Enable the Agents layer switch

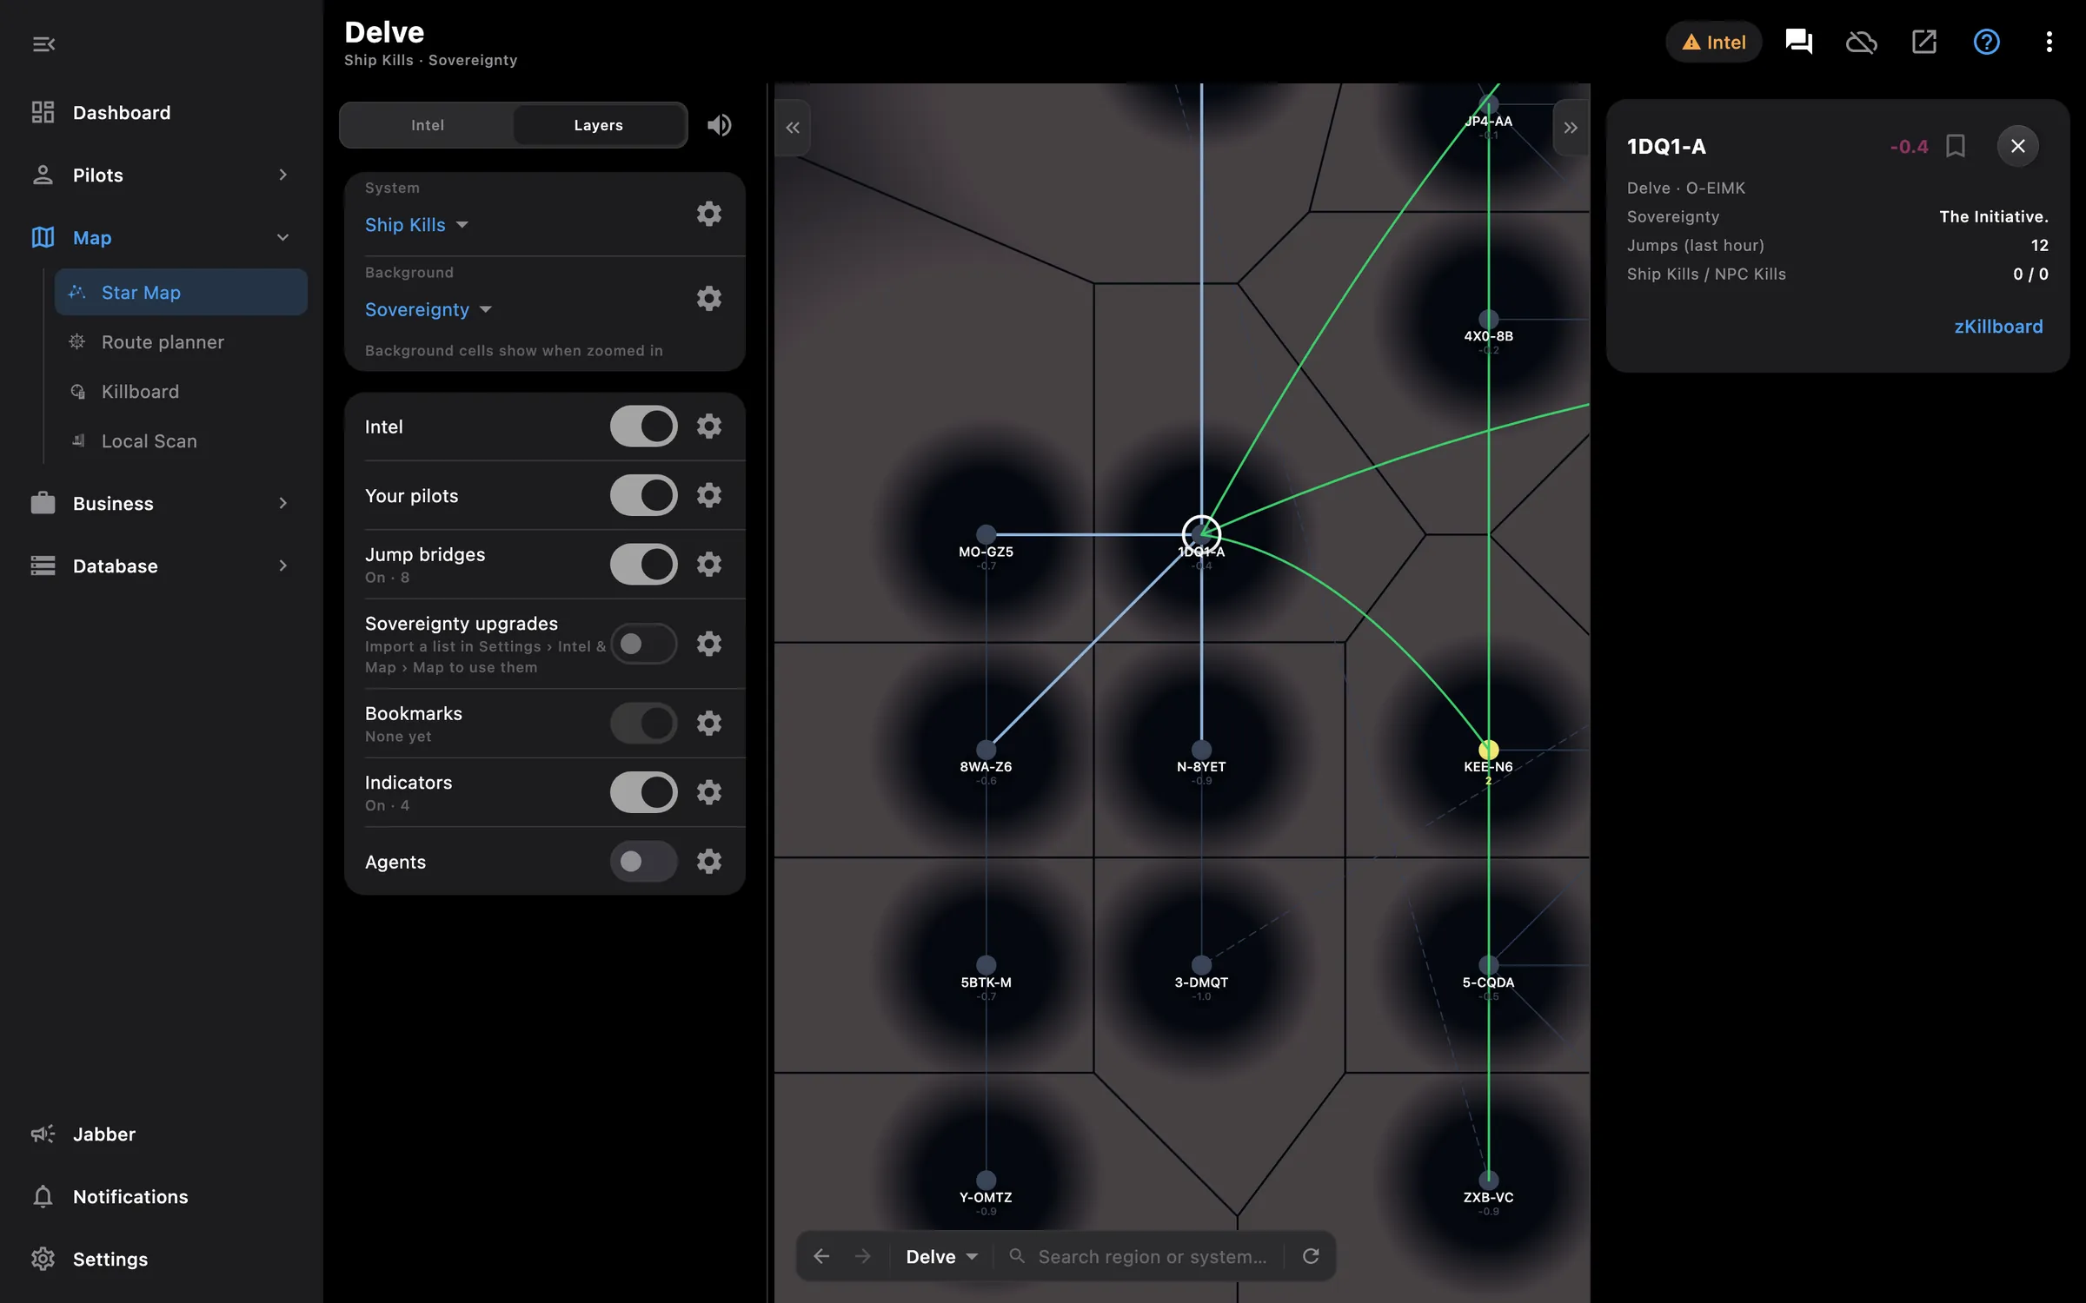643,861
